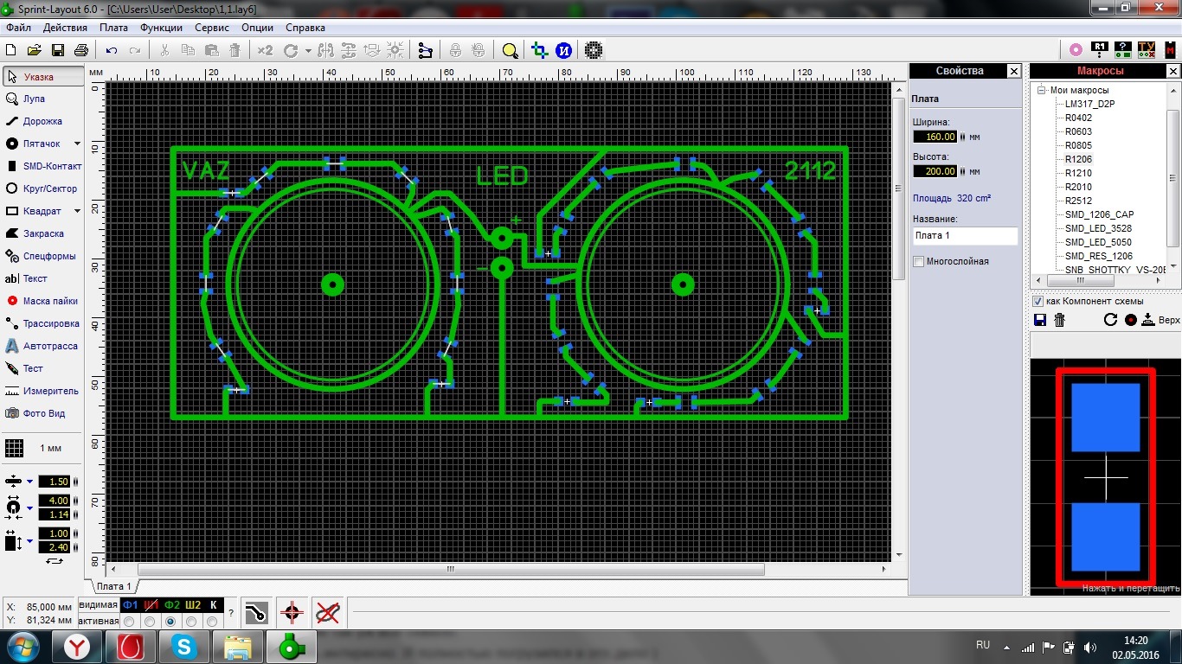Click the blue И info toolbar icon
Viewport: 1182px width, 664px height.
(564, 50)
